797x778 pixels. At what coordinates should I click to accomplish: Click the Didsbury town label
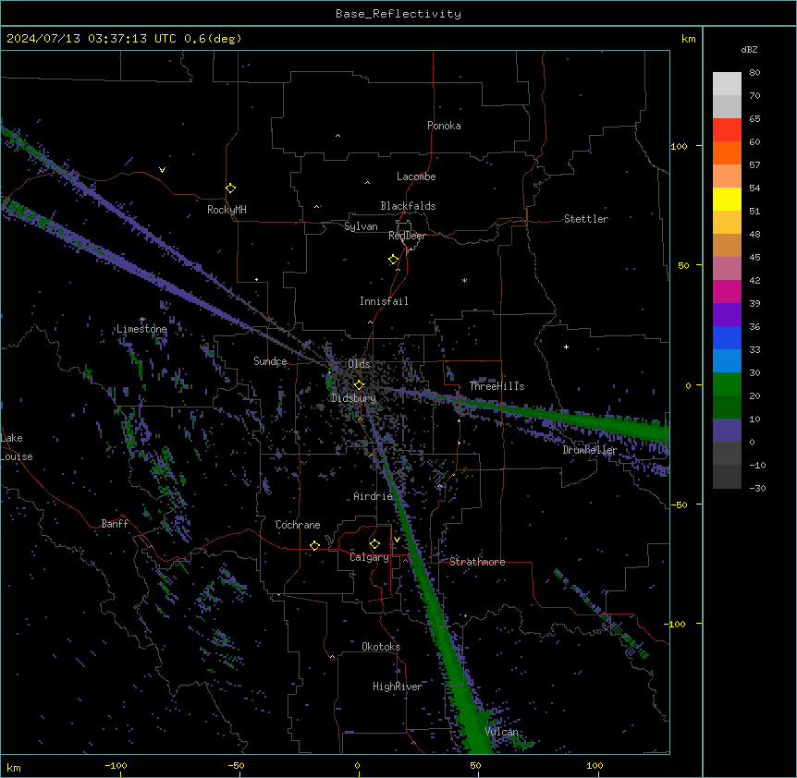pos(354,398)
